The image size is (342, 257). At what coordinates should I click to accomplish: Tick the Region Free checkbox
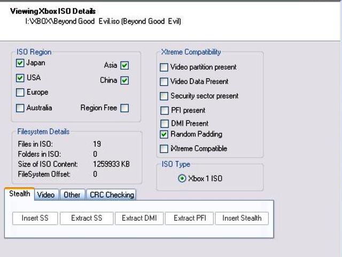(x=125, y=108)
